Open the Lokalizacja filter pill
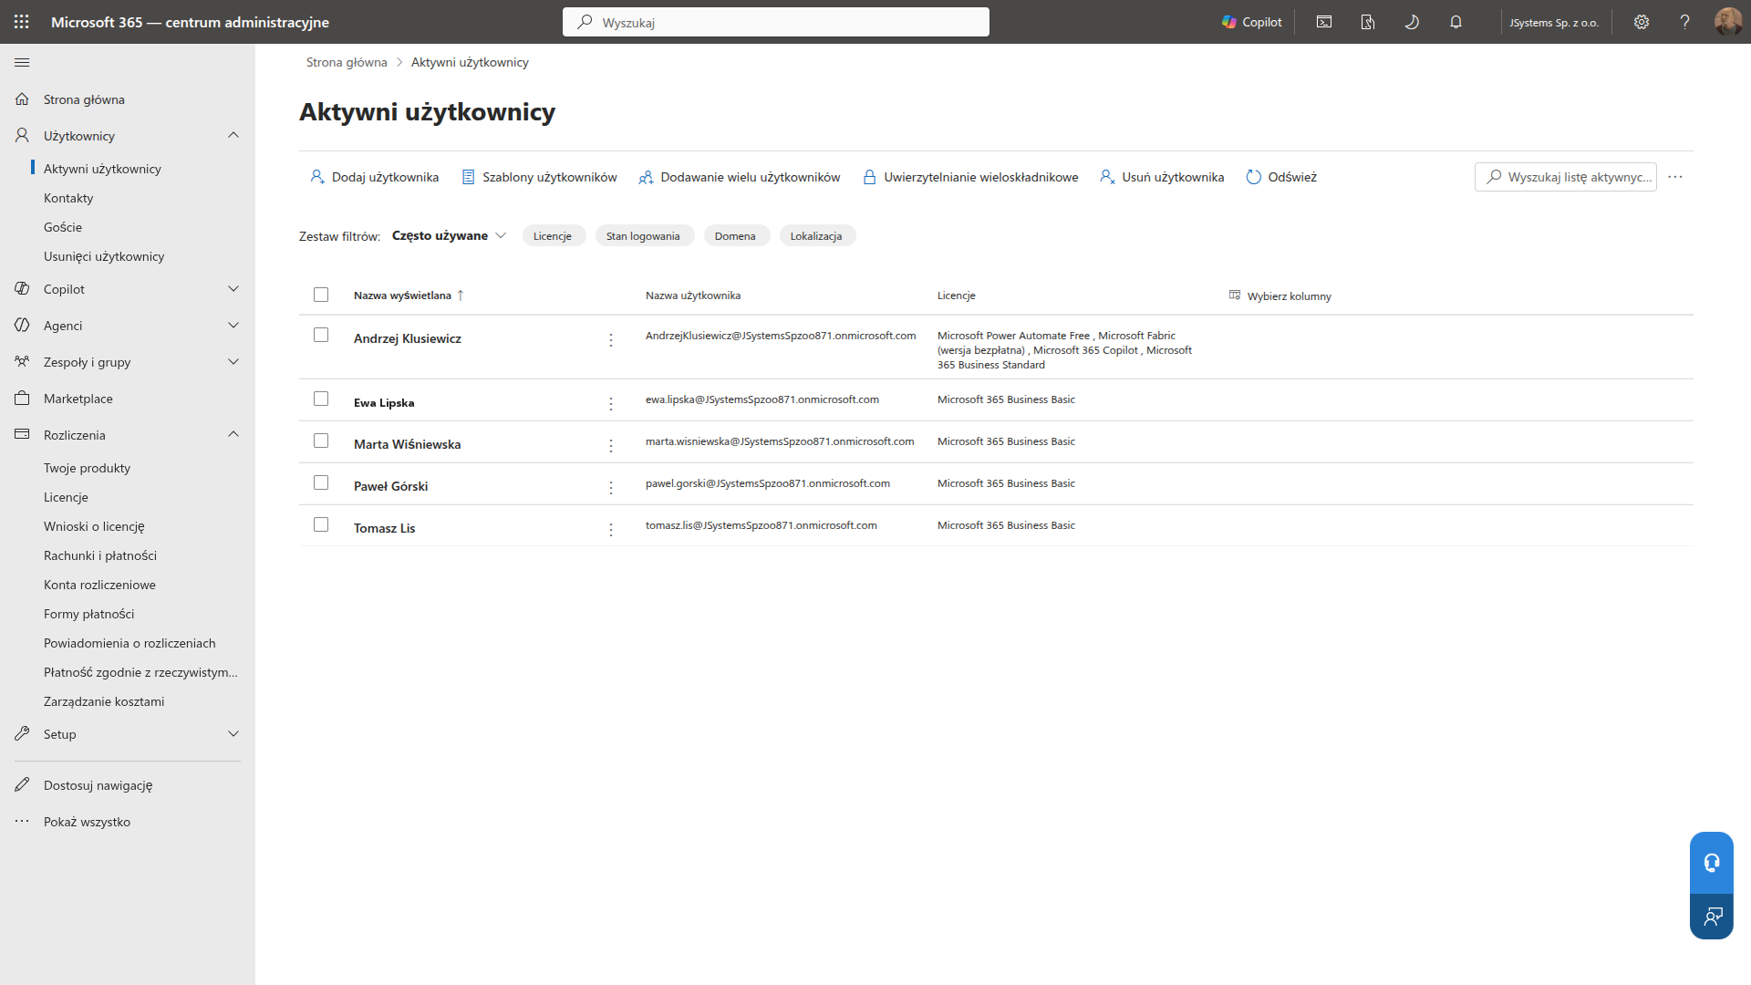The image size is (1751, 985). [x=816, y=236]
